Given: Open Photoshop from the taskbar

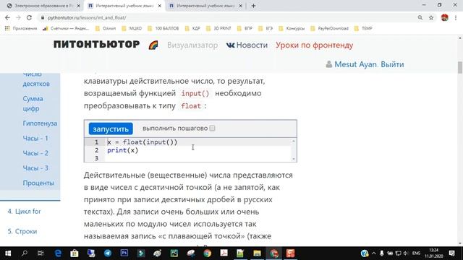Looking at the screenshot, I should (x=124, y=253).
